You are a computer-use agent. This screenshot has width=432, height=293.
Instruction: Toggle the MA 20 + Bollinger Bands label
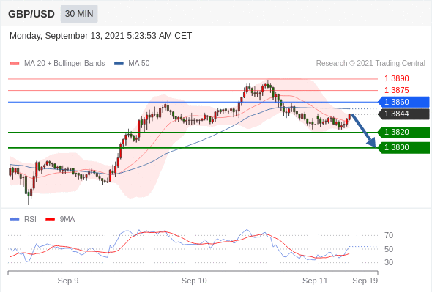[64, 64]
